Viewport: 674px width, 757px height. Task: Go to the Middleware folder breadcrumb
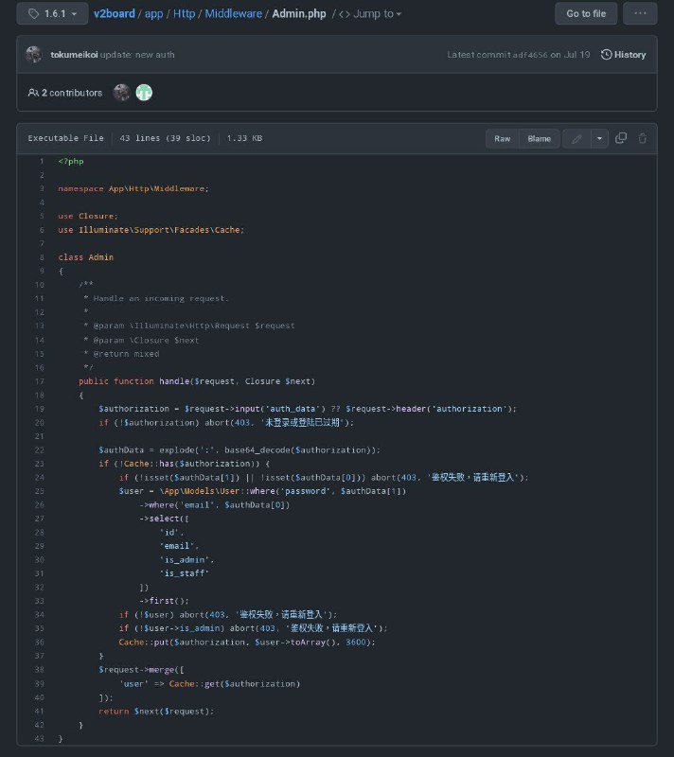click(234, 14)
